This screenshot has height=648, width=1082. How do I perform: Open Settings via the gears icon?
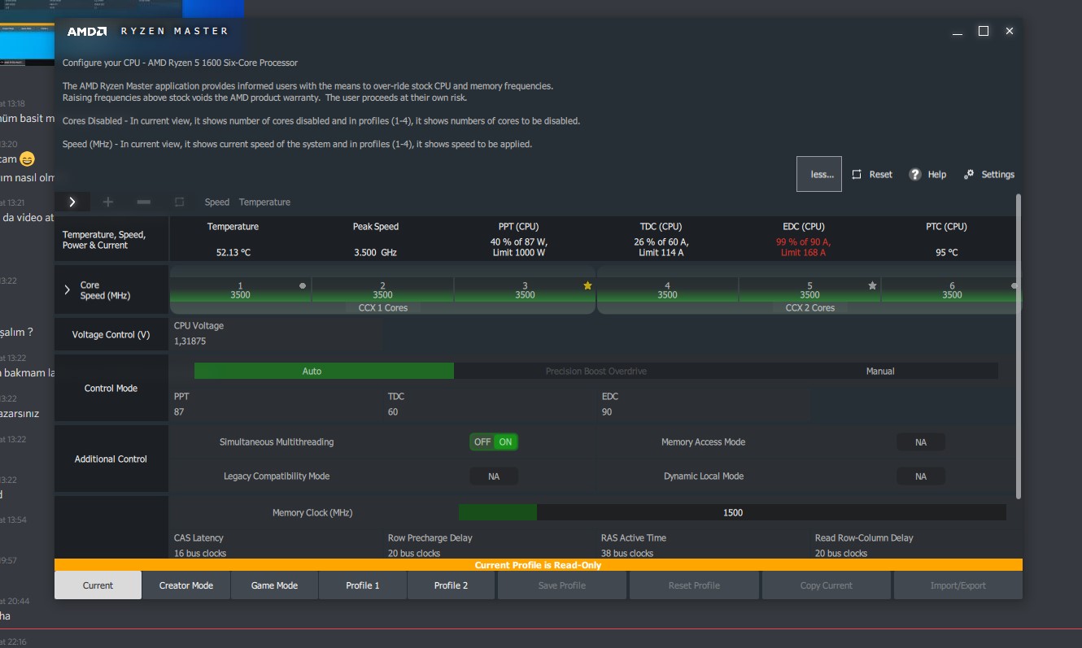[969, 175]
